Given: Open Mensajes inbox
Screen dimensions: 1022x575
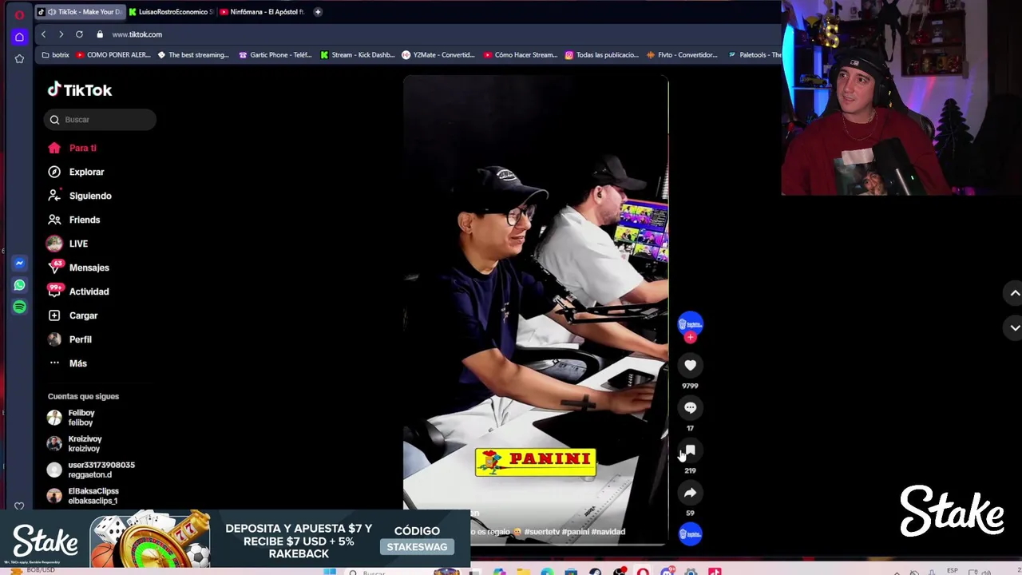Looking at the screenshot, I should tap(77, 268).
